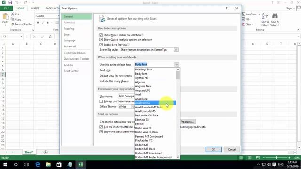Click the Excel taskbar icon
Screen dimensions: 301x169
81,165
